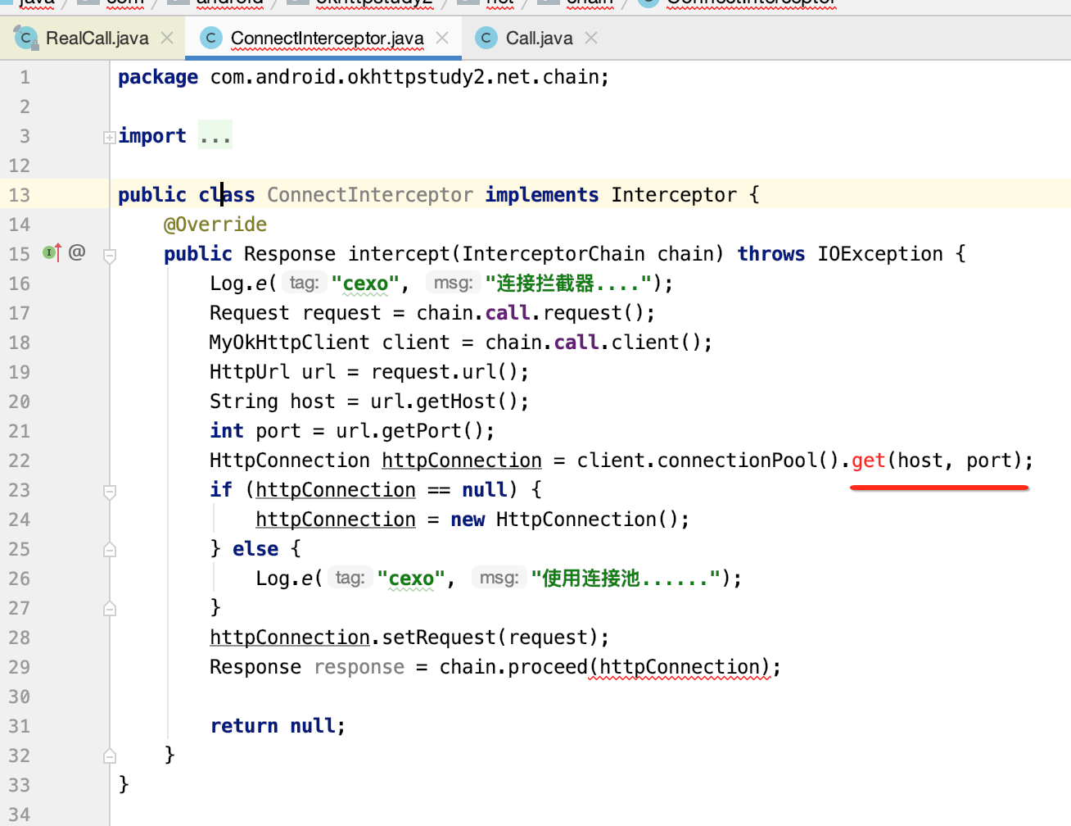This screenshot has width=1071, height=826.
Task: Click line number 13 in the gutter
Action: pos(20,195)
